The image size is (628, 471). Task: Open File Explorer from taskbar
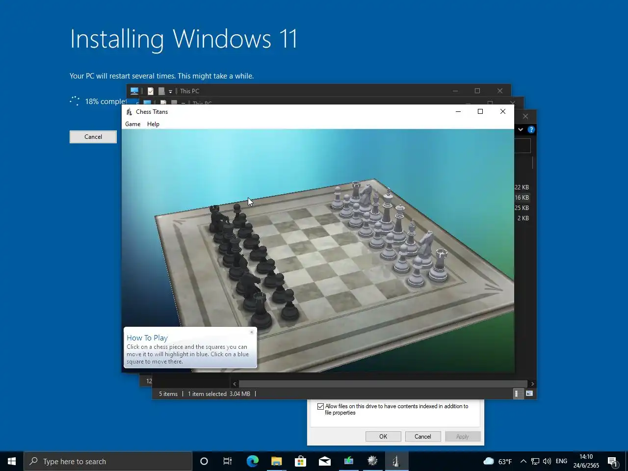pyautogui.click(x=276, y=461)
